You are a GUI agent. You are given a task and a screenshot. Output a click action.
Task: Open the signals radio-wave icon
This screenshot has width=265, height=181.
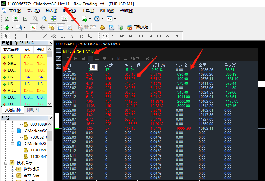point(120,27)
